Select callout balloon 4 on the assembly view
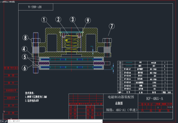The height and width of the screenshot is (123, 178). coord(24,49)
